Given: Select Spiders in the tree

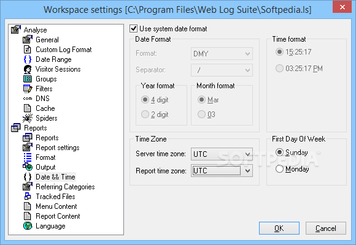Looking at the screenshot, I should click(x=47, y=118).
